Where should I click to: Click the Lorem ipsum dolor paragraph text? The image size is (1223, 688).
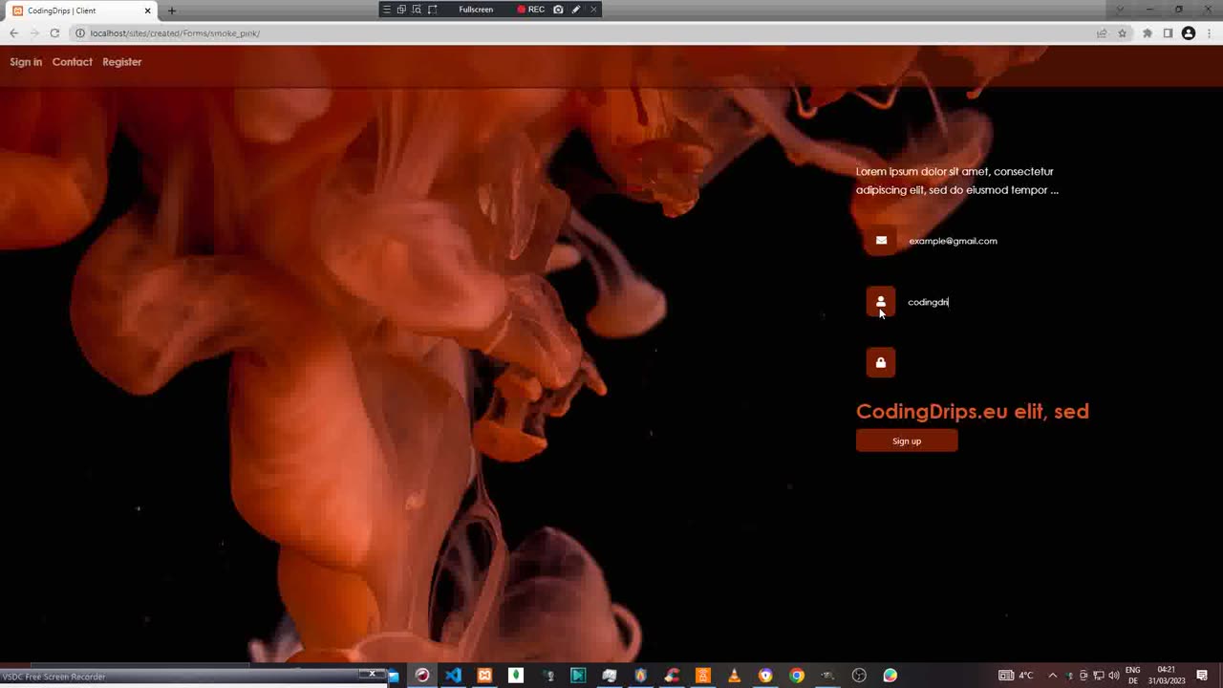(x=956, y=181)
